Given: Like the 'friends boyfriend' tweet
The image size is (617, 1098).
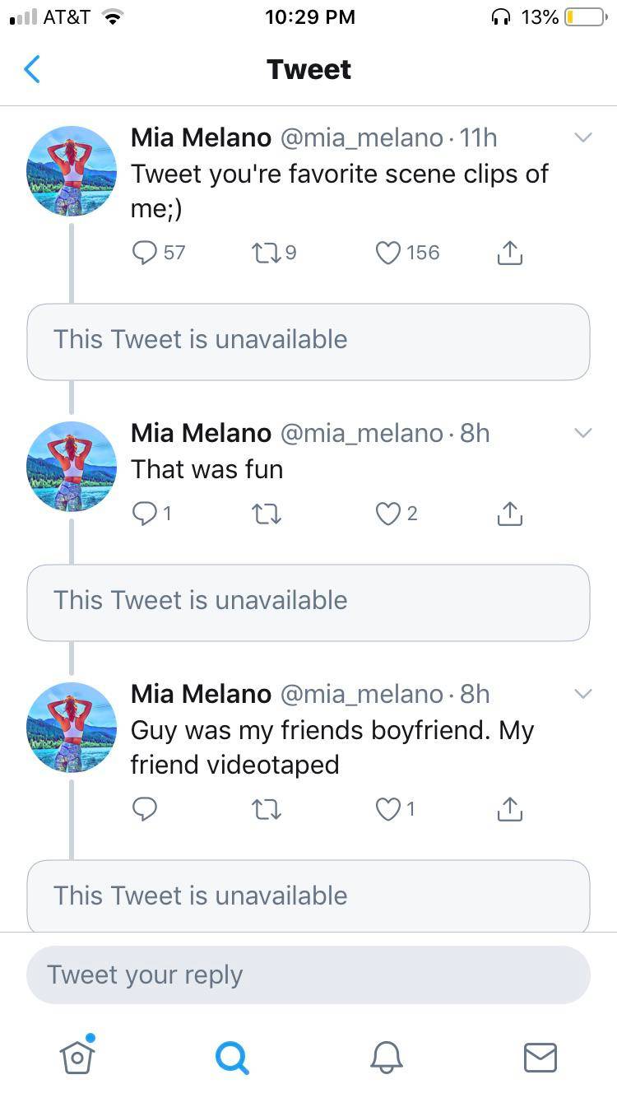Looking at the screenshot, I should pos(387,809).
